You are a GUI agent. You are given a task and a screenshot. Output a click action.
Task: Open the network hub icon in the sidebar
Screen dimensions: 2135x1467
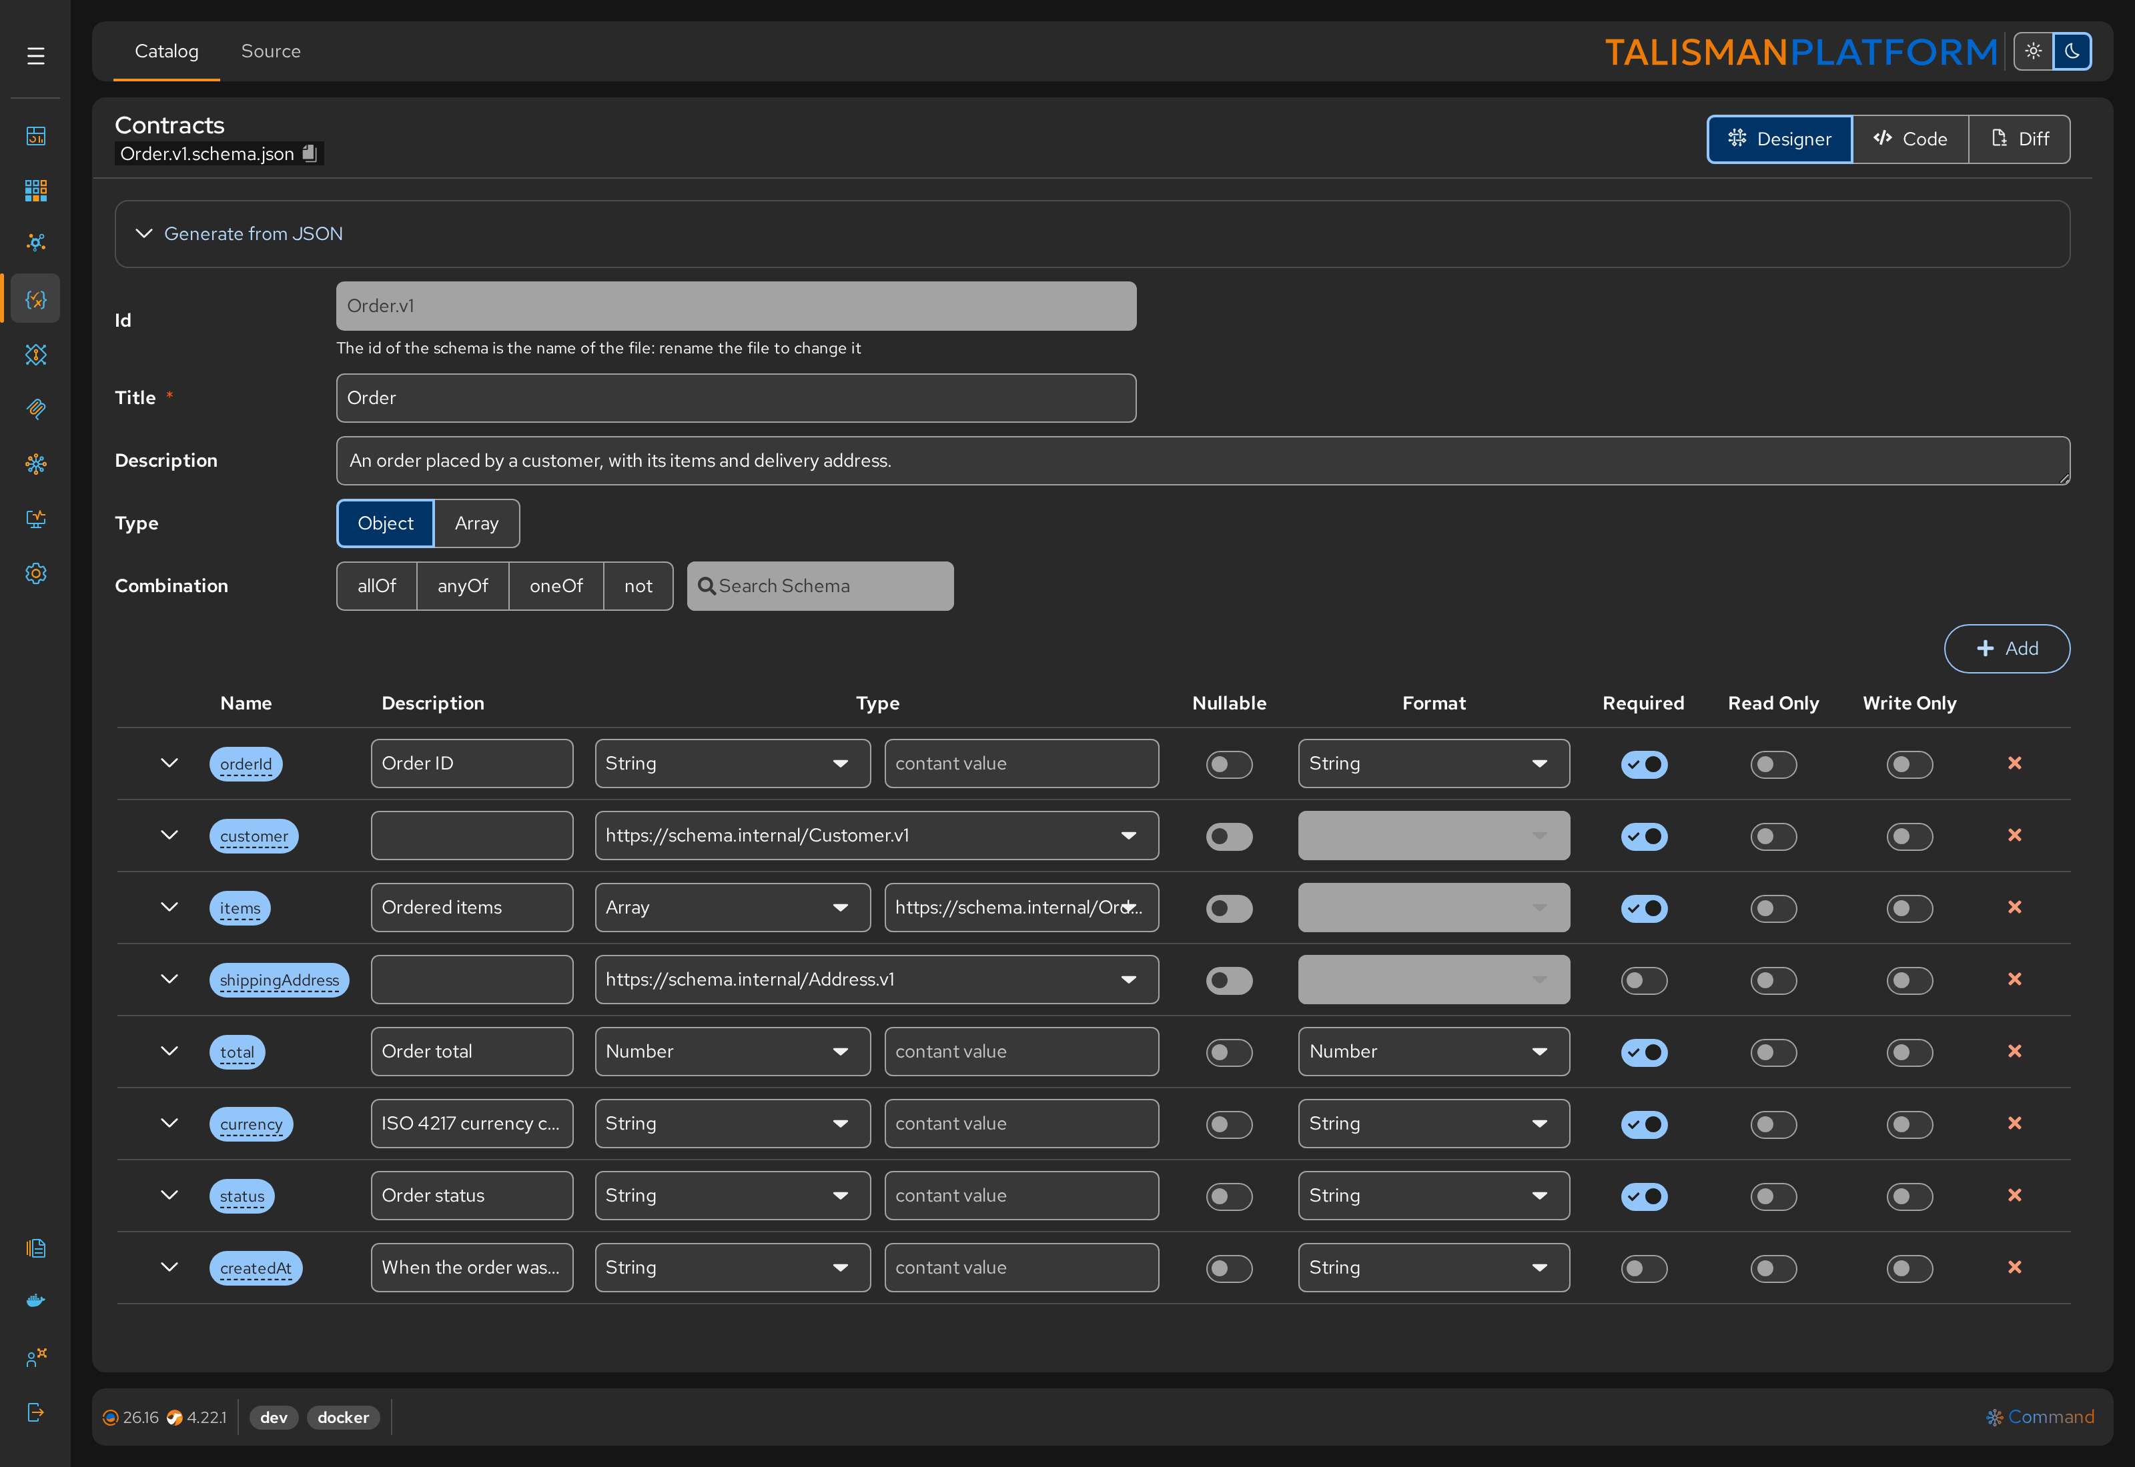36,243
